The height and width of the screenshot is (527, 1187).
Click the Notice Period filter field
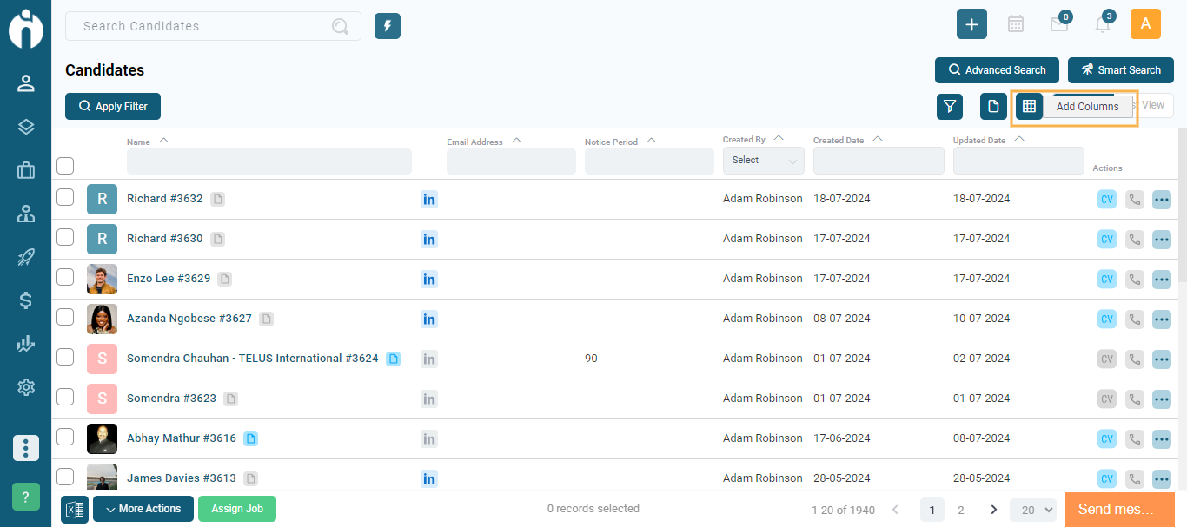pyautogui.click(x=649, y=161)
